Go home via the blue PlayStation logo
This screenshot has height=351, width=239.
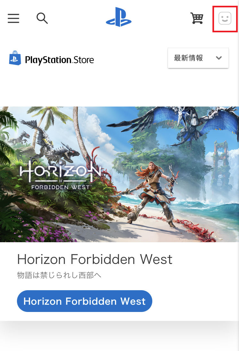point(119,17)
